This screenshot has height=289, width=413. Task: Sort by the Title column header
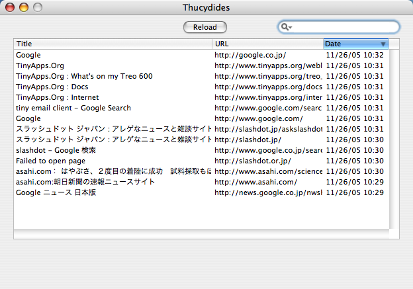tap(113, 44)
